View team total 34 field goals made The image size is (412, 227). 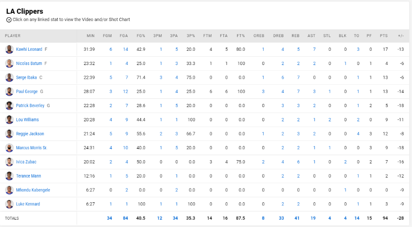[x=109, y=218]
